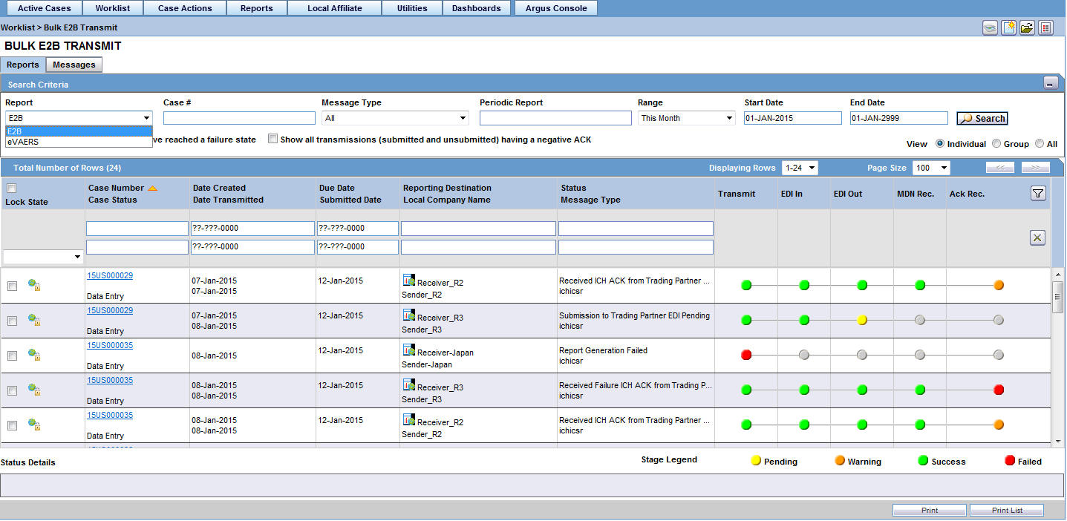
Task: Click the new case icon with sparkle
Action: click(1008, 28)
